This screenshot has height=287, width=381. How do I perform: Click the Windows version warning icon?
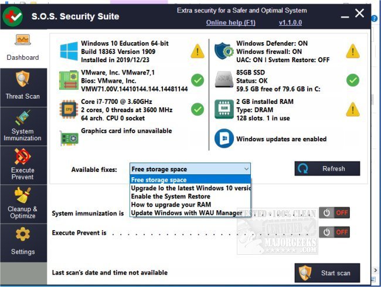[x=198, y=51]
